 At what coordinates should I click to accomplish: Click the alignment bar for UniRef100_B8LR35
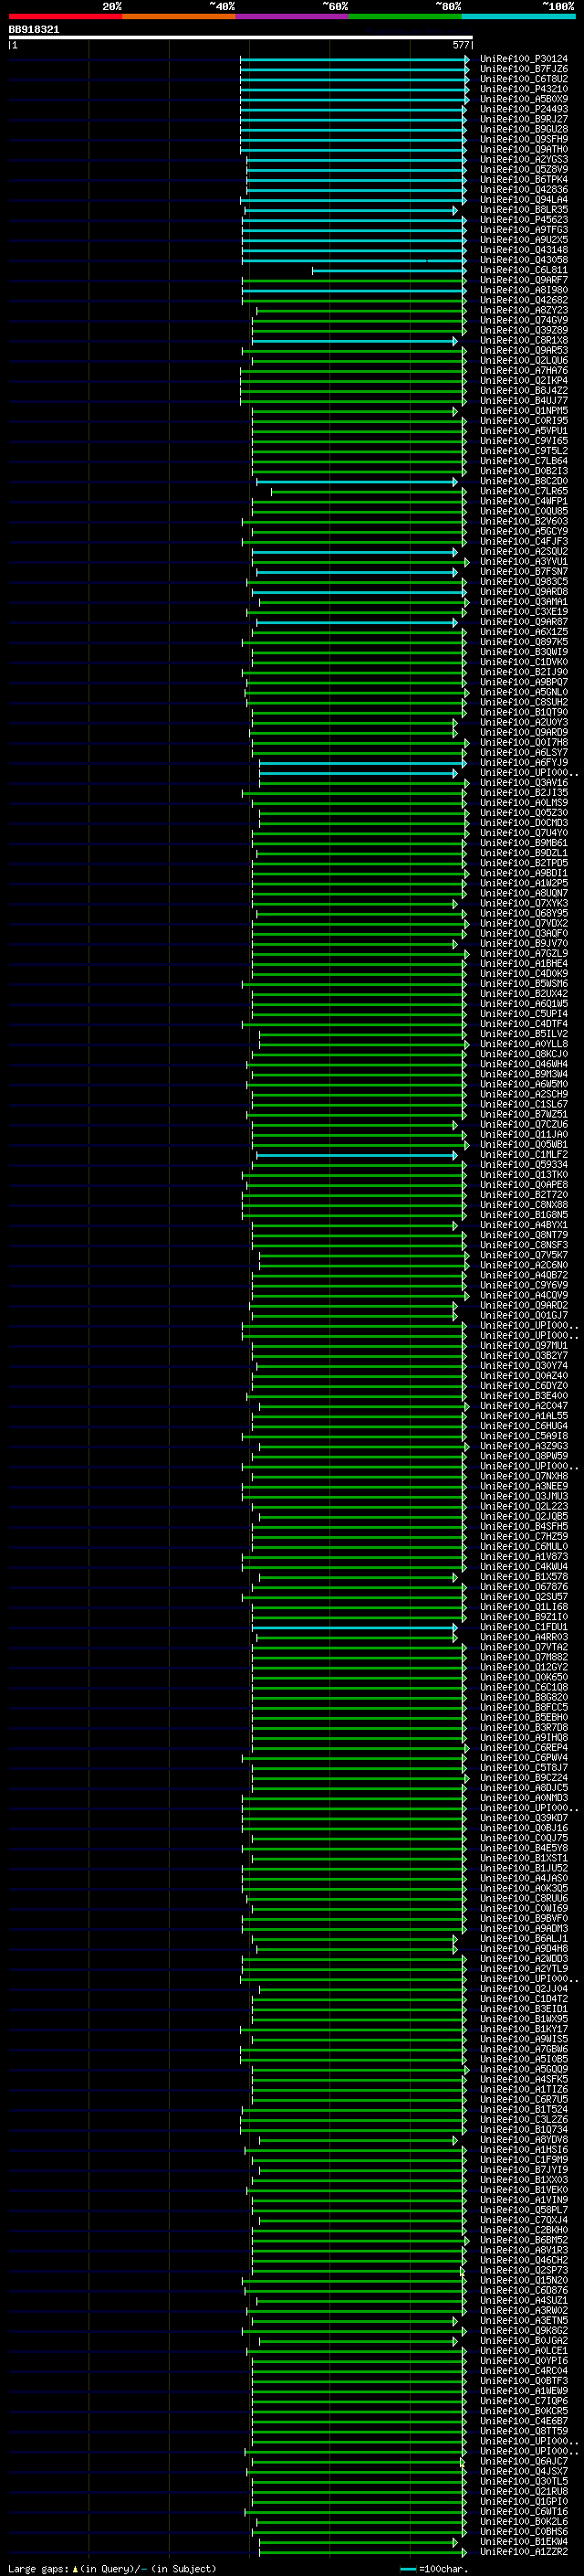pos(350,210)
